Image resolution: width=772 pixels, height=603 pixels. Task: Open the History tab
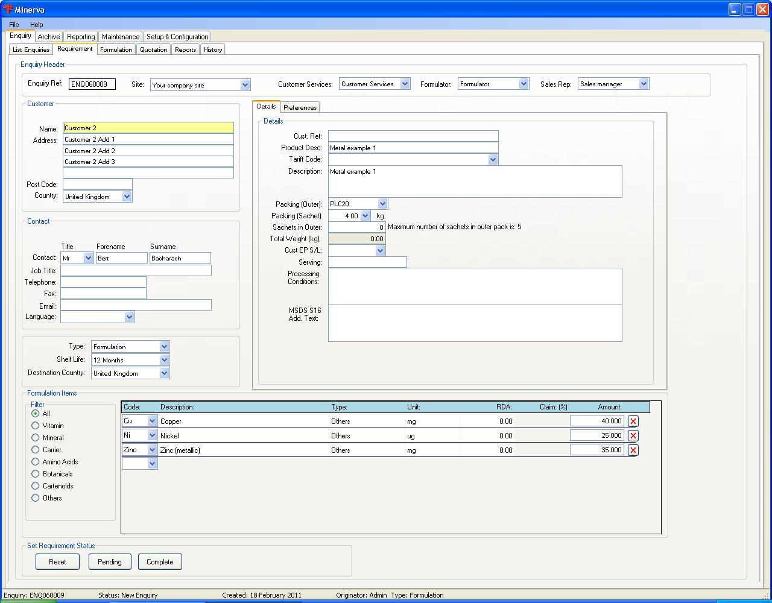point(213,49)
